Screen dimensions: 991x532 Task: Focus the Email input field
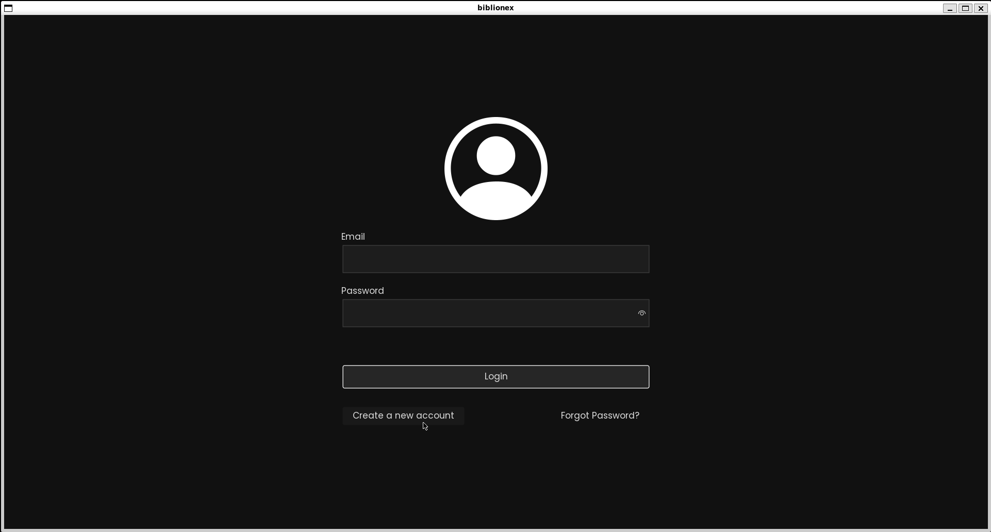(x=495, y=259)
